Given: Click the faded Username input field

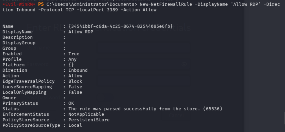Looking at the screenshot, I should [143, 48].
